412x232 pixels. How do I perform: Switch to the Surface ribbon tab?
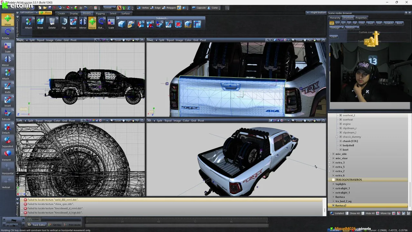click(126, 14)
